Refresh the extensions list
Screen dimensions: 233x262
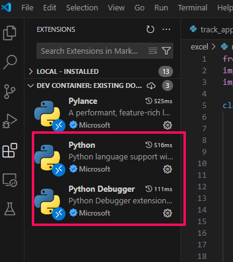pyautogui.click(x=150, y=29)
